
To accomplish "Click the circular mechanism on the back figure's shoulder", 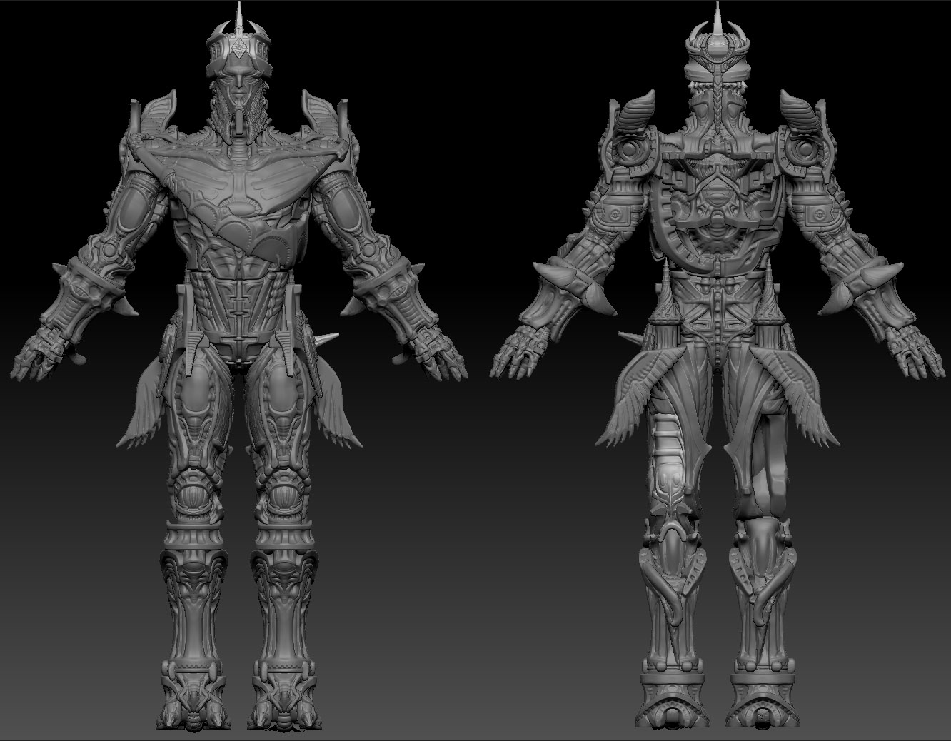I will tap(628, 151).
